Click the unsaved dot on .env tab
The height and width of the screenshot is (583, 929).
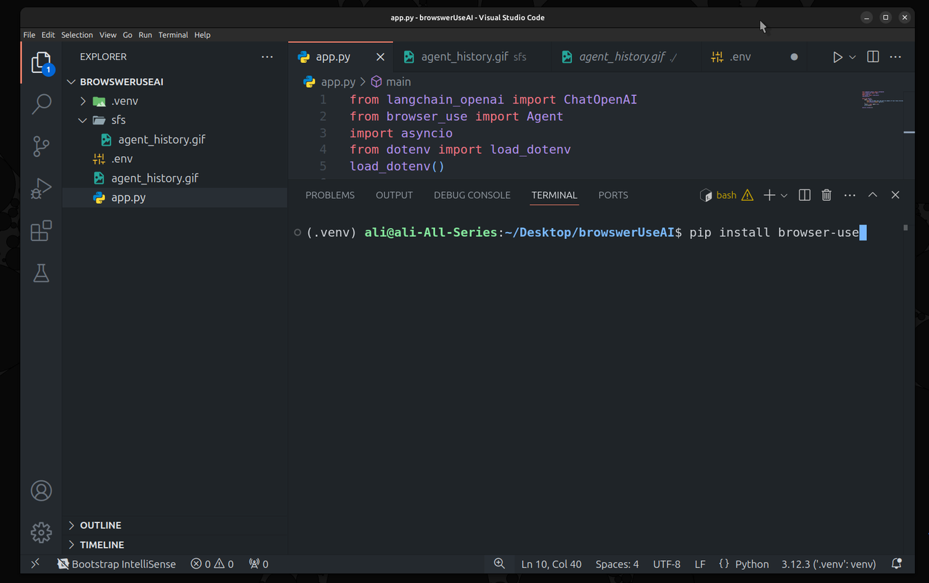[x=794, y=57]
